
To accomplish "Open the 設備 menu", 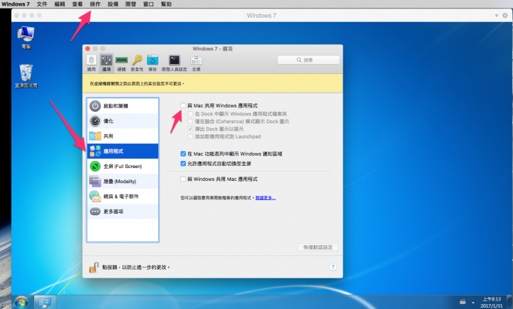I will point(113,4).
